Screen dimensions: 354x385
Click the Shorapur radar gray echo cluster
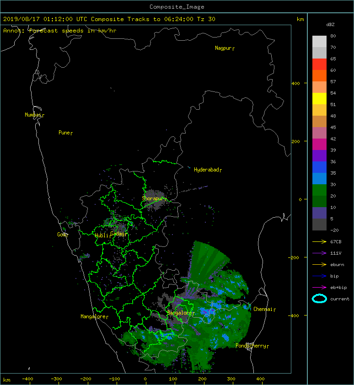155,199
